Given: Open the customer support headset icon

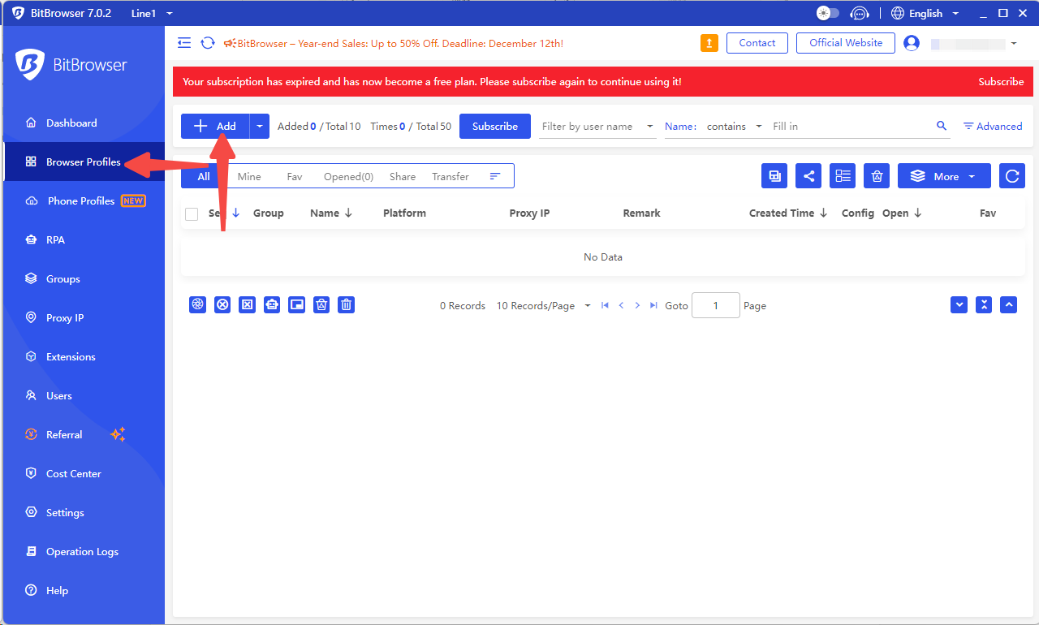Looking at the screenshot, I should point(859,13).
